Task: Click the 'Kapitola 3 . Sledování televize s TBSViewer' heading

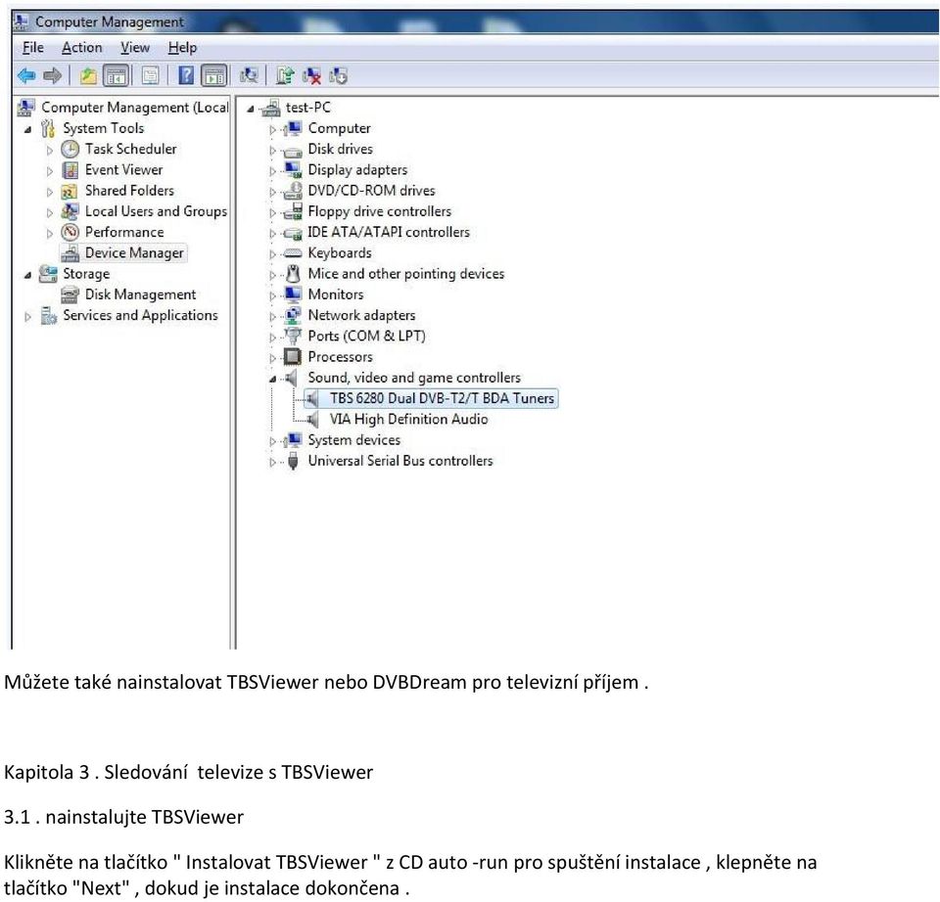Action: [x=188, y=772]
